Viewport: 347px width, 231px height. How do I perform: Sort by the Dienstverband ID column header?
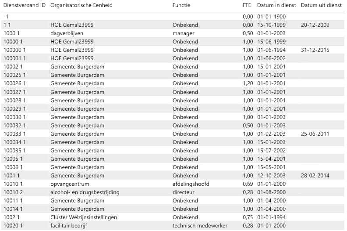24,5
